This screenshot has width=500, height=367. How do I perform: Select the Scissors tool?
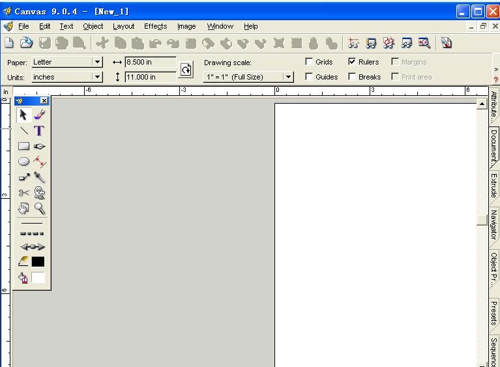[x=23, y=193]
